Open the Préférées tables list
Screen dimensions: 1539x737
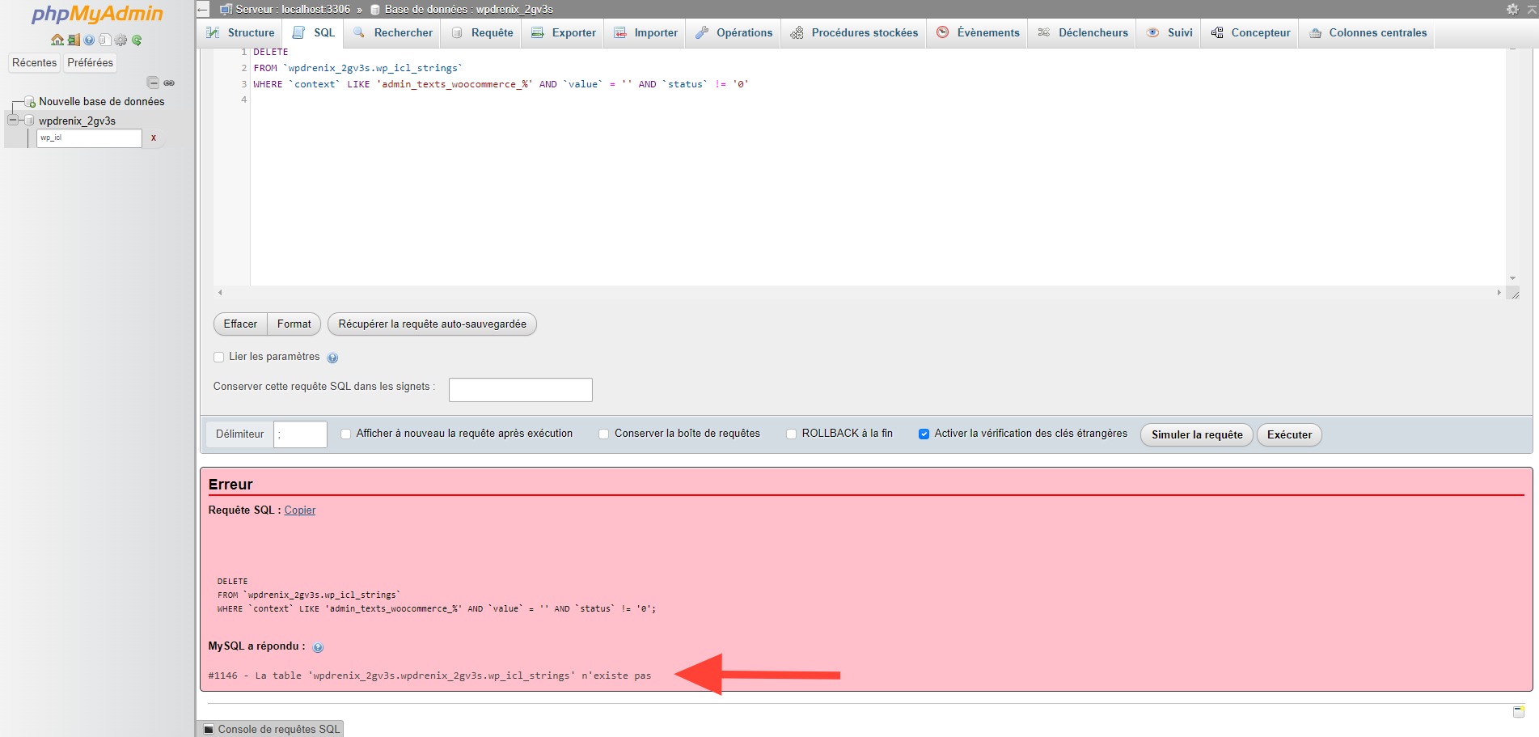(x=91, y=63)
